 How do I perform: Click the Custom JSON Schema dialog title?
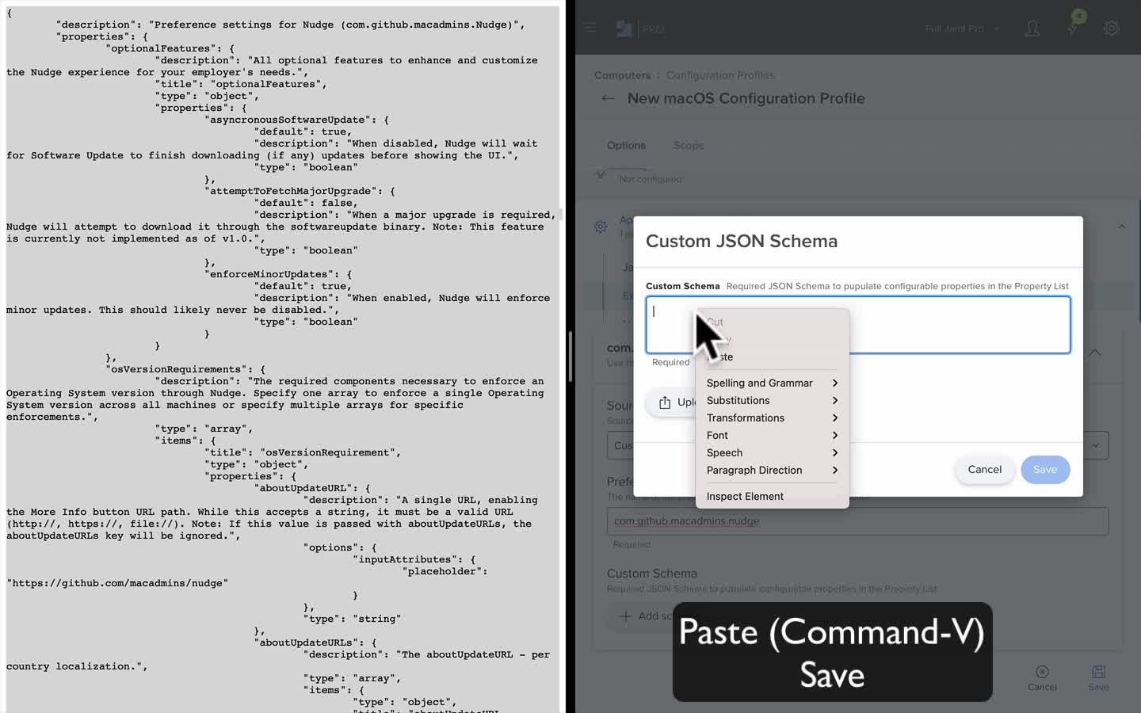pos(742,241)
